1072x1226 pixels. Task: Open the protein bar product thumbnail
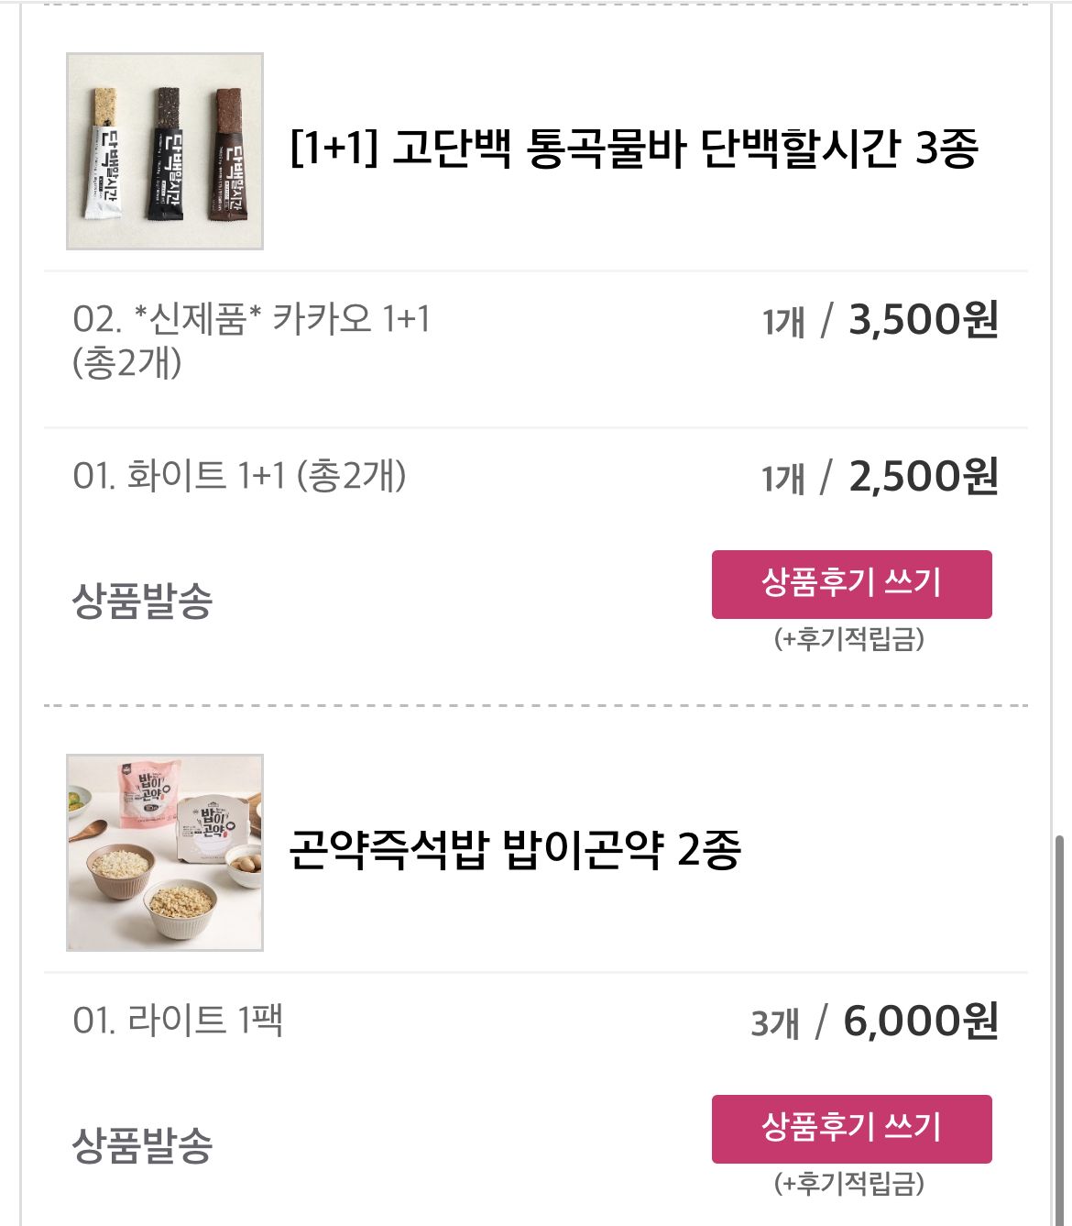[x=165, y=151]
